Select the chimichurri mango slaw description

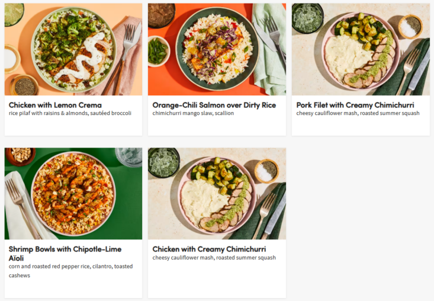tap(193, 113)
